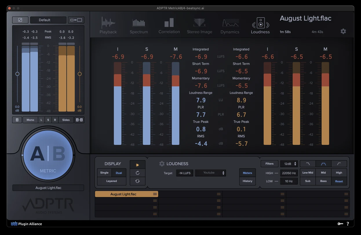Select Dual display mode

pyautogui.click(x=119, y=173)
